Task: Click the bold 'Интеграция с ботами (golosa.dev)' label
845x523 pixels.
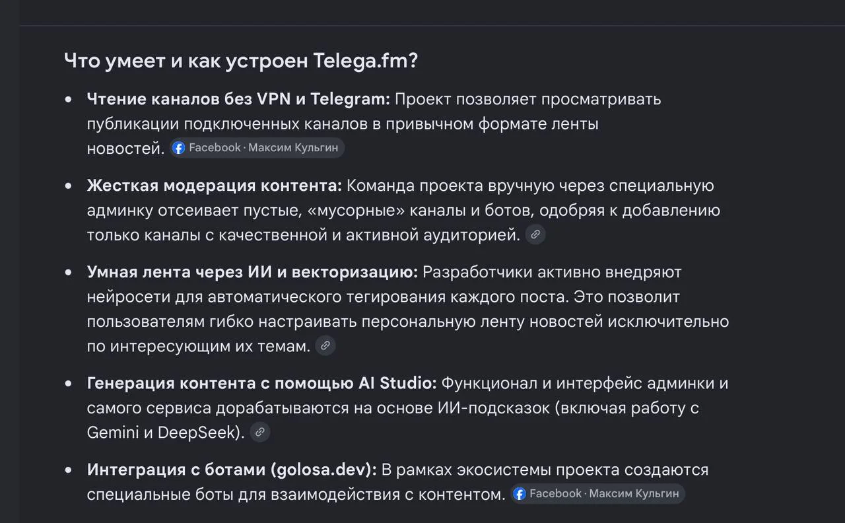Action: coord(232,470)
